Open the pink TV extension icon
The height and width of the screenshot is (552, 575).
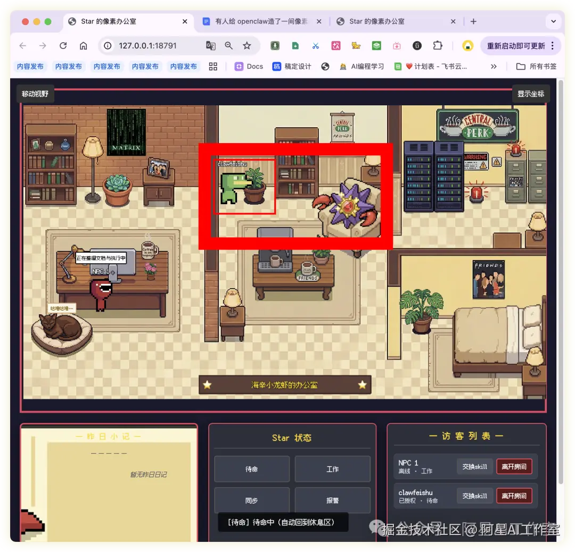[x=397, y=46]
